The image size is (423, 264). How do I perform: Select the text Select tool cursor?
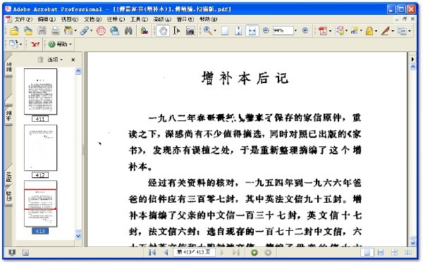pyautogui.click(x=176, y=31)
